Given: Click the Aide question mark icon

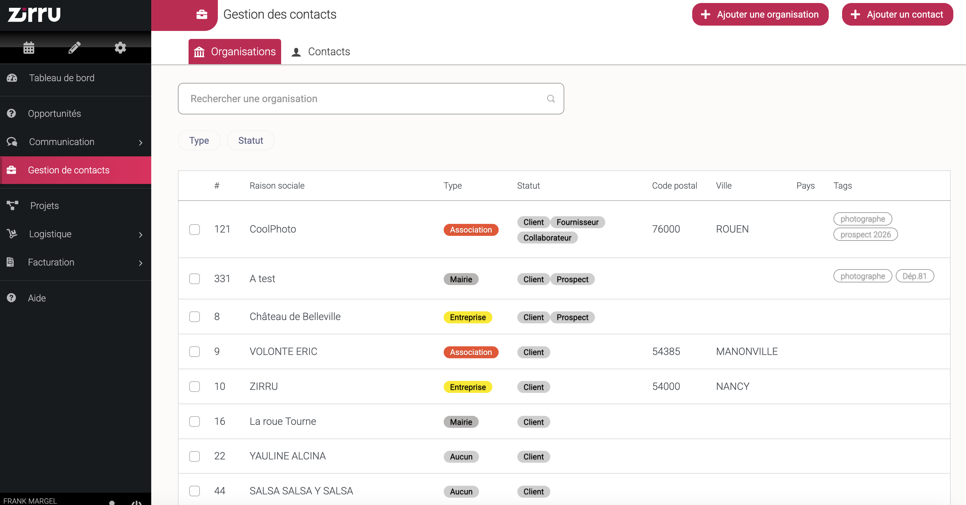Looking at the screenshot, I should pos(12,298).
